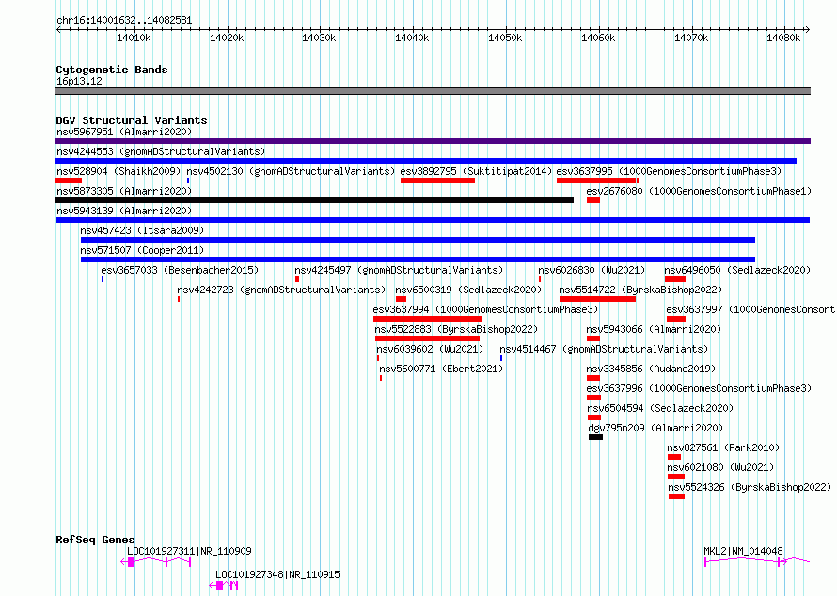Click the red nsv5514722 variant bar
The width and height of the screenshot is (837, 596).
click(597, 299)
